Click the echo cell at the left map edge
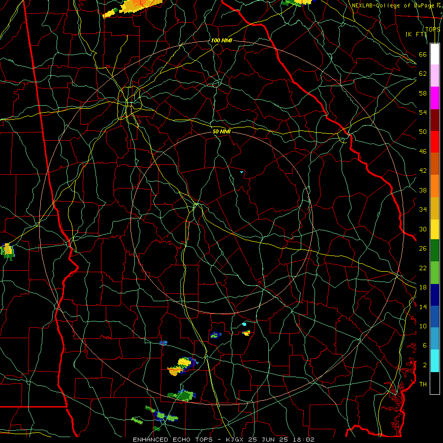Viewport: 443px width, 443px height. coord(7,251)
